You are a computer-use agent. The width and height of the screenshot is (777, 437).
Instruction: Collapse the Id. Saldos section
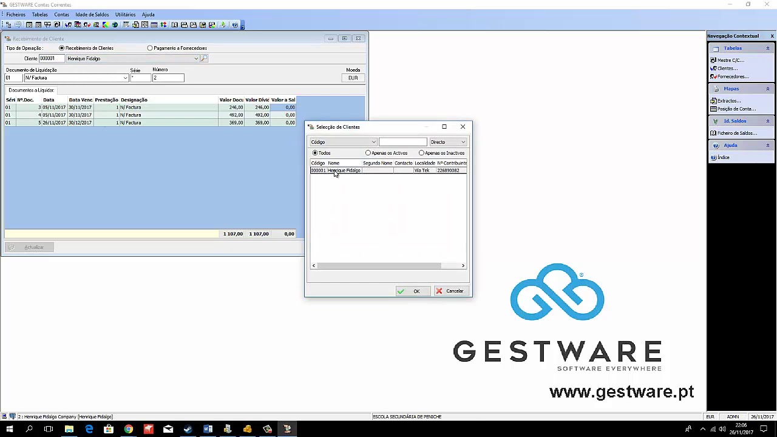pos(767,121)
